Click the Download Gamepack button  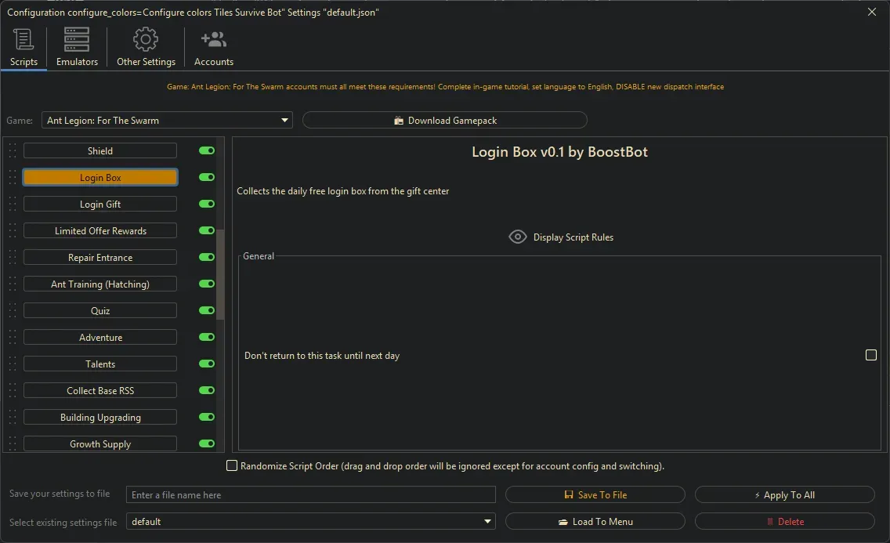pyautogui.click(x=444, y=121)
